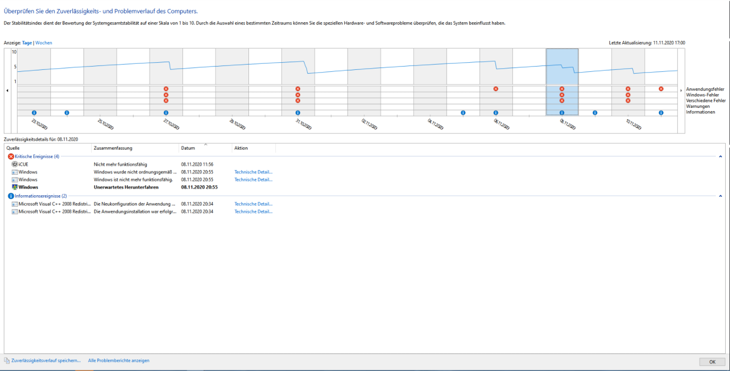
Task: Select the application error icon on 27.10.2020
Action: point(166,89)
